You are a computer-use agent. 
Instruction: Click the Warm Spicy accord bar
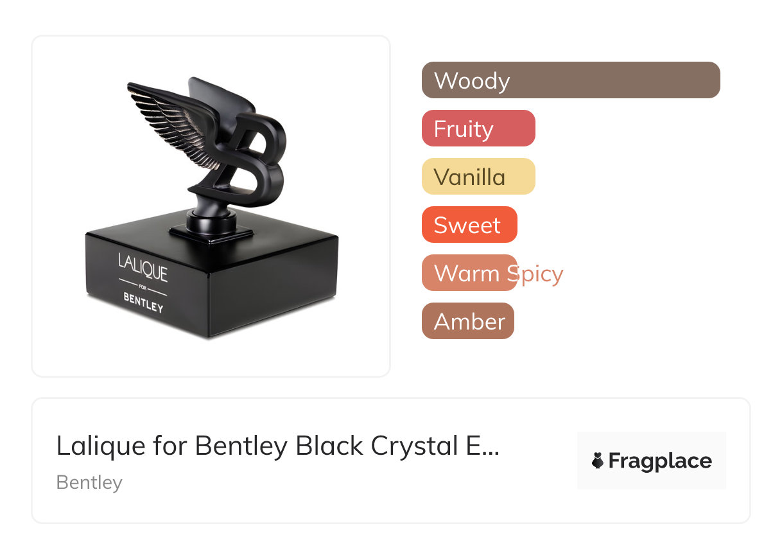(469, 273)
